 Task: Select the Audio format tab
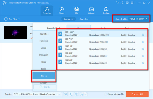[103, 28]
